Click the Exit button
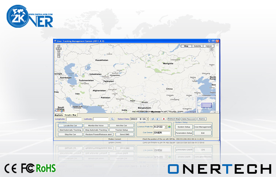Viewport: 276px width, 177px height. 202,133
